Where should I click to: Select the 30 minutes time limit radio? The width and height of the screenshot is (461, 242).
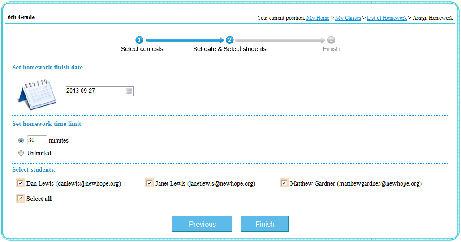pos(21,140)
